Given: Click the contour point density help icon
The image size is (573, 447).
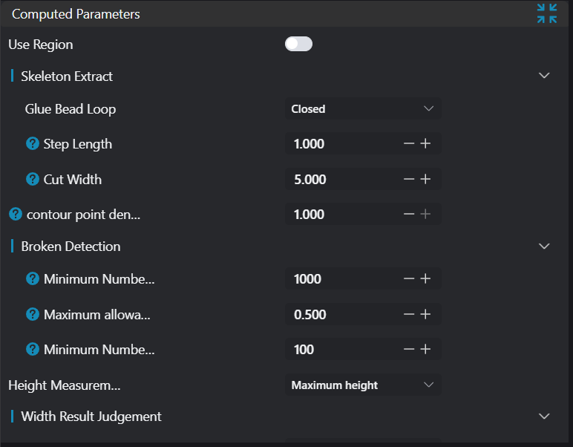Looking at the screenshot, I should [x=15, y=215].
